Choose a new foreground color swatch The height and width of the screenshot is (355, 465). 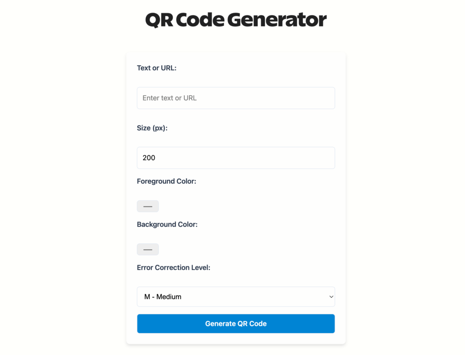point(148,206)
